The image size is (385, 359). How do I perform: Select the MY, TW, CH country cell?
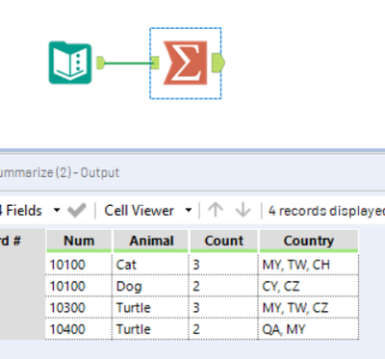[x=308, y=265]
